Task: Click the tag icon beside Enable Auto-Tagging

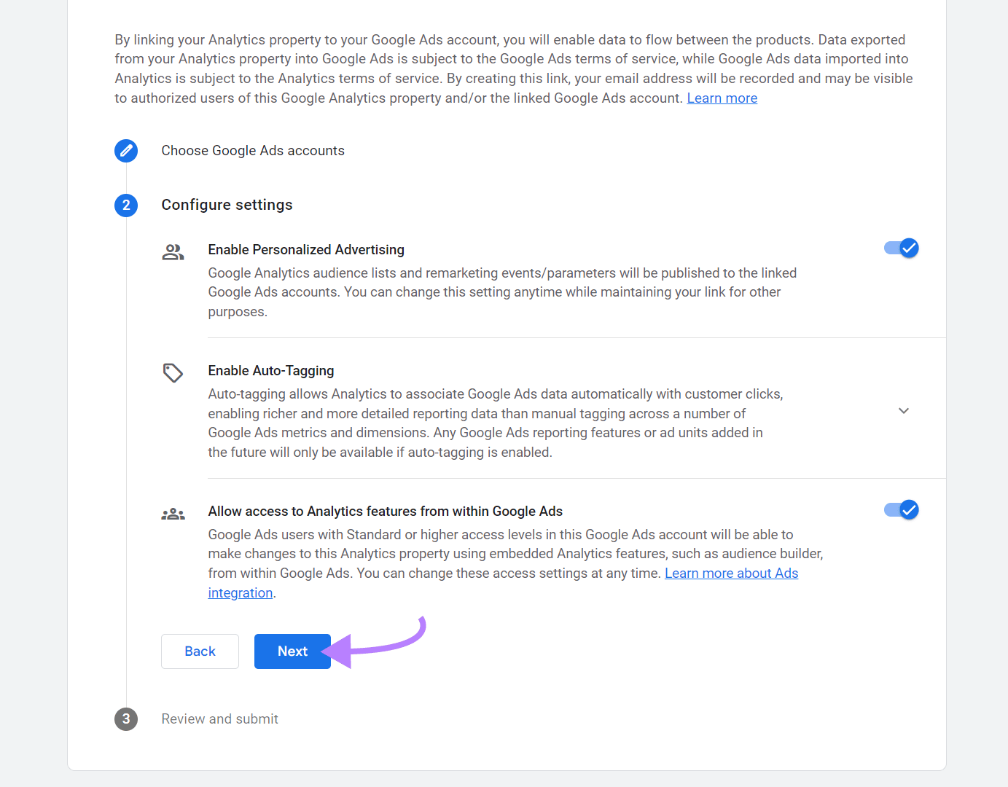Action: click(x=173, y=372)
